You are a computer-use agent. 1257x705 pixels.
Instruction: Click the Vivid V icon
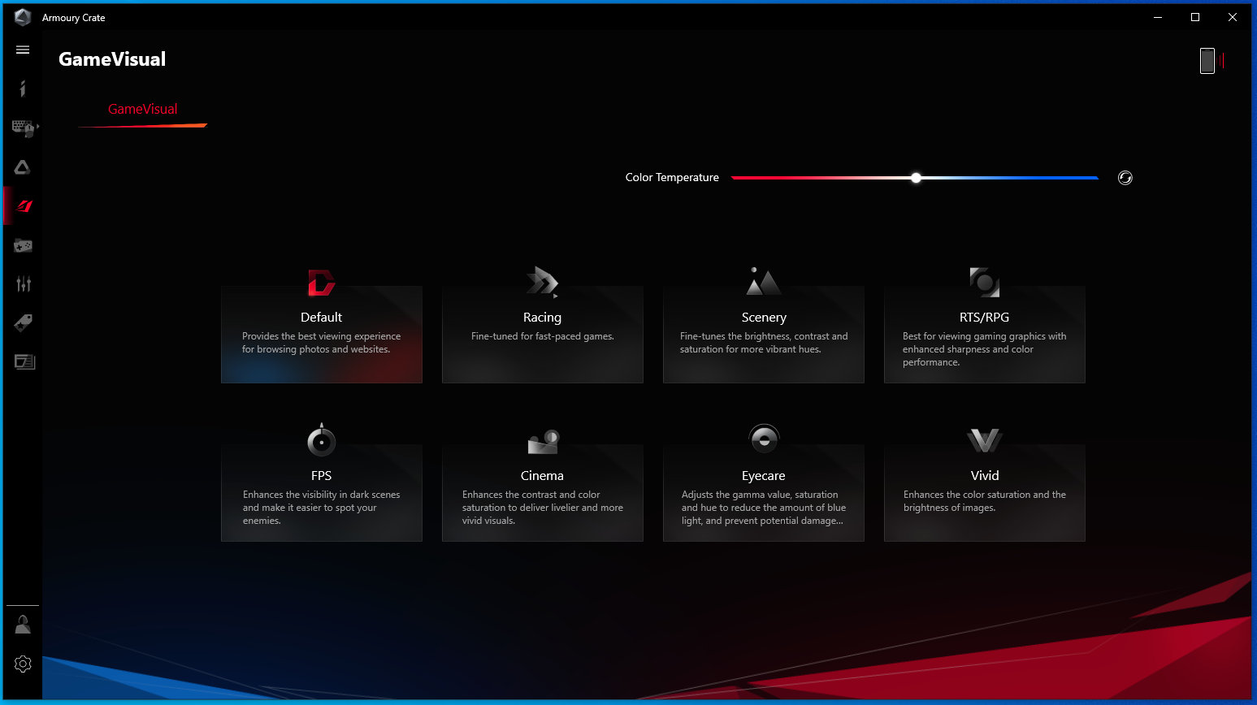click(x=984, y=441)
